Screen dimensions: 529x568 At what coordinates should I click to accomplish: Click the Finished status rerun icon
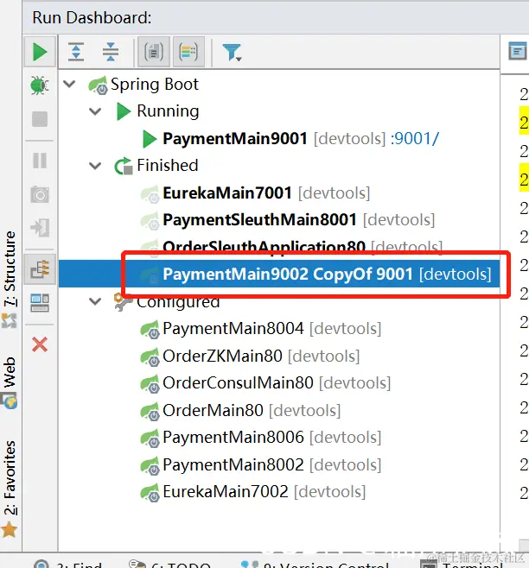tap(124, 166)
